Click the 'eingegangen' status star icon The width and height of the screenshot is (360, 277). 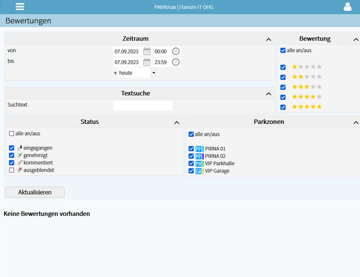tap(20, 148)
